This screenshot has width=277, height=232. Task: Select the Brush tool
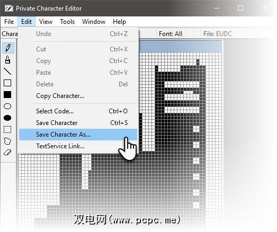tap(7, 59)
